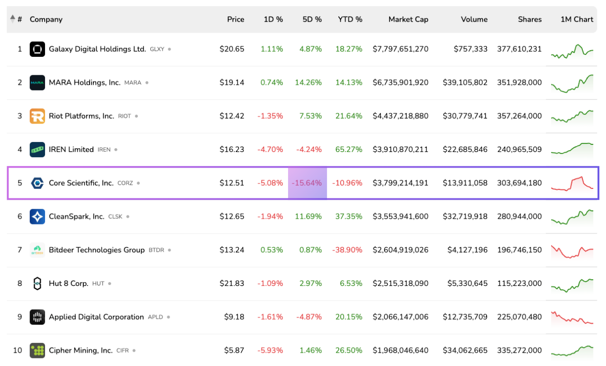Click the Applied Digital logo icon
The image size is (606, 366).
37,317
